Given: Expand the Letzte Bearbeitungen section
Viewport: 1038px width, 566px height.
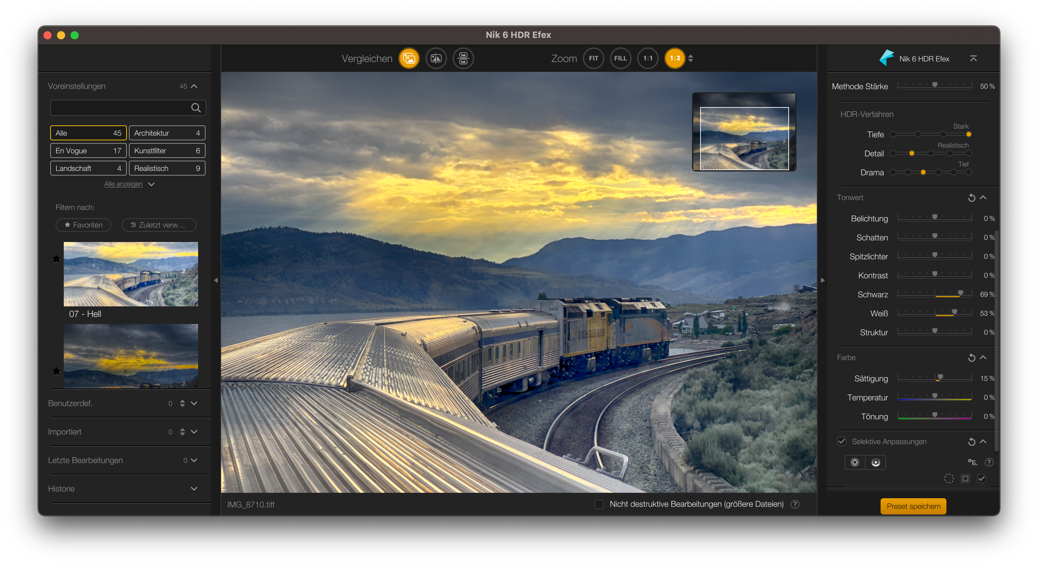Looking at the screenshot, I should click(194, 460).
